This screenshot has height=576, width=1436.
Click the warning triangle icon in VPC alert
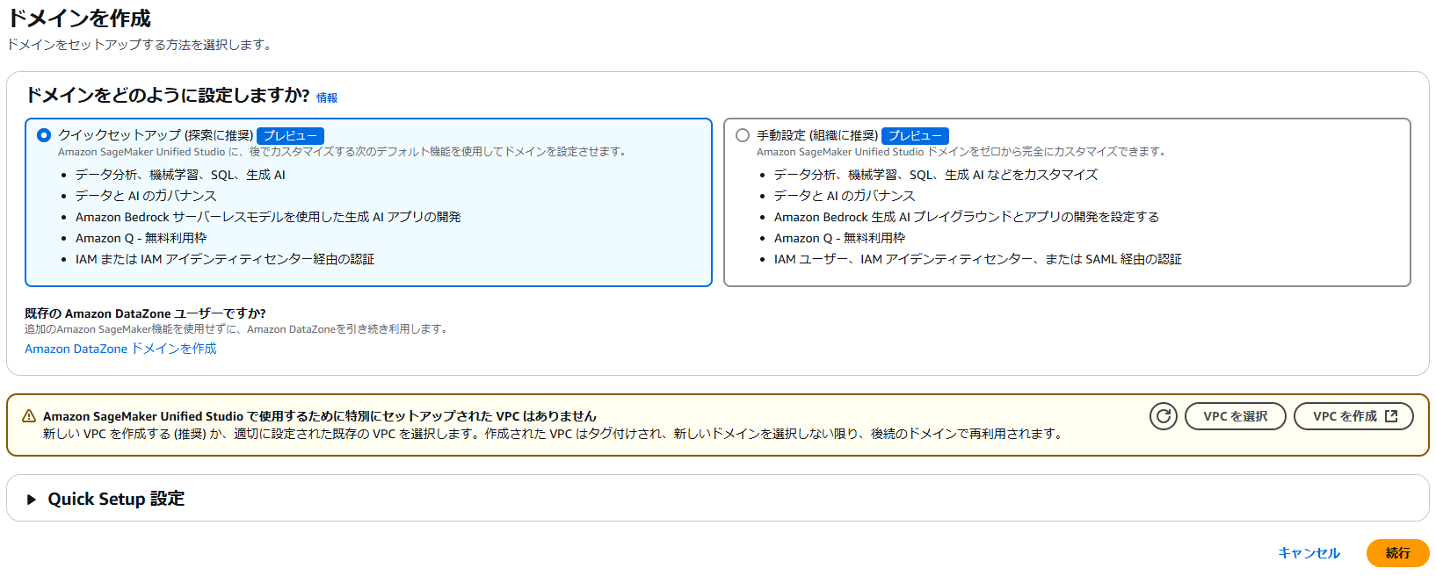click(29, 416)
